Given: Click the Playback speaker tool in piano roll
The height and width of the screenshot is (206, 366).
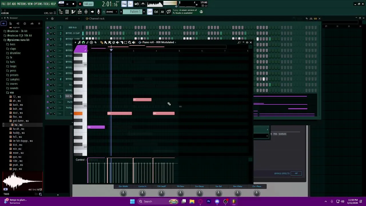Looking at the screenshot, I should [134, 42].
